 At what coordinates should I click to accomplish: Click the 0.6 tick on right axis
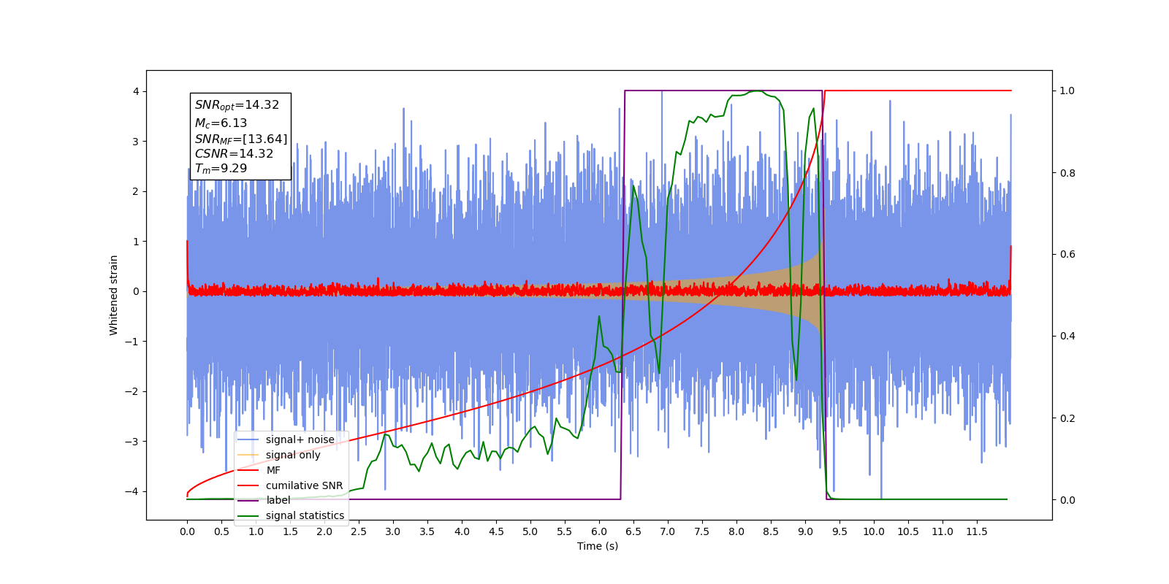(x=1067, y=255)
